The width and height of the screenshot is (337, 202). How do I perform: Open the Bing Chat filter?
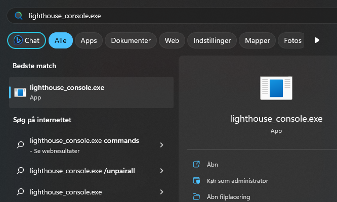[26, 40]
